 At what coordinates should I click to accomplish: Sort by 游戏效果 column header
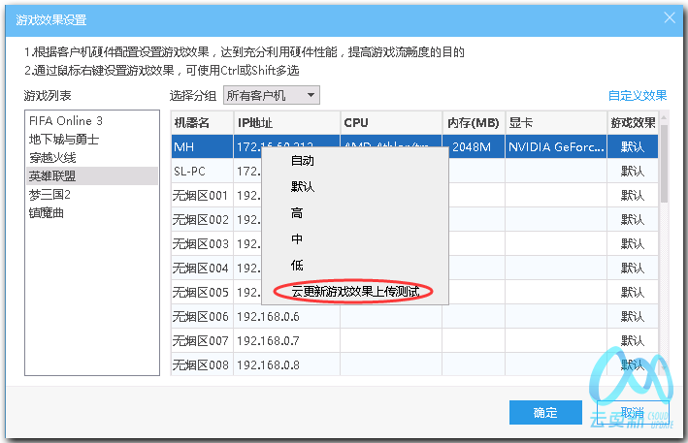[633, 123]
